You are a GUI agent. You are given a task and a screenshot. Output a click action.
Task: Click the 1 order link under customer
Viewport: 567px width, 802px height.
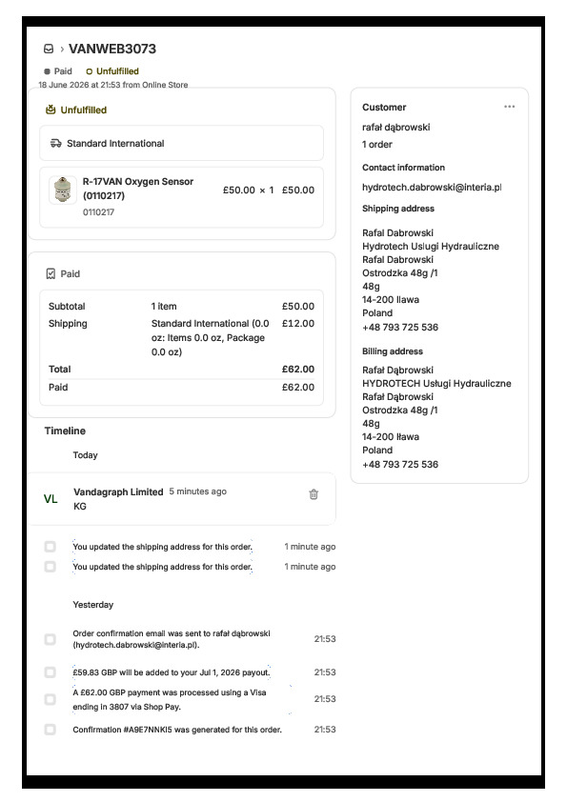click(x=377, y=144)
